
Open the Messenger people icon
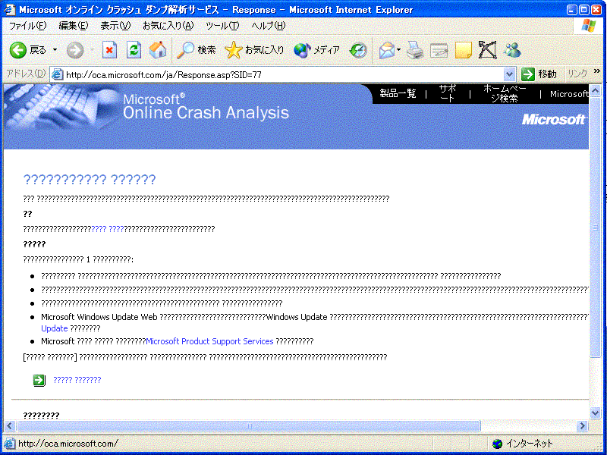point(513,50)
